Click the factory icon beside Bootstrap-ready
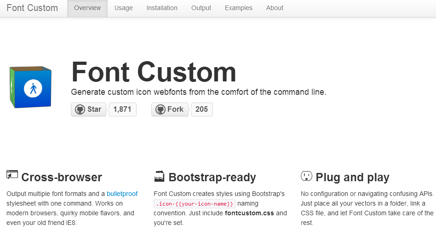The height and width of the screenshot is (230, 436). click(x=159, y=176)
